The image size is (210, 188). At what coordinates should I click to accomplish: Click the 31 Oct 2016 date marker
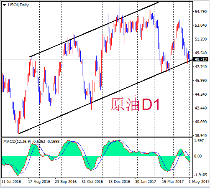tap(92, 182)
